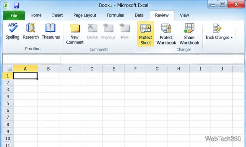Click the Protect Sheet button
Image resolution: width=246 pixels, height=147 pixels.
pyautogui.click(x=146, y=34)
